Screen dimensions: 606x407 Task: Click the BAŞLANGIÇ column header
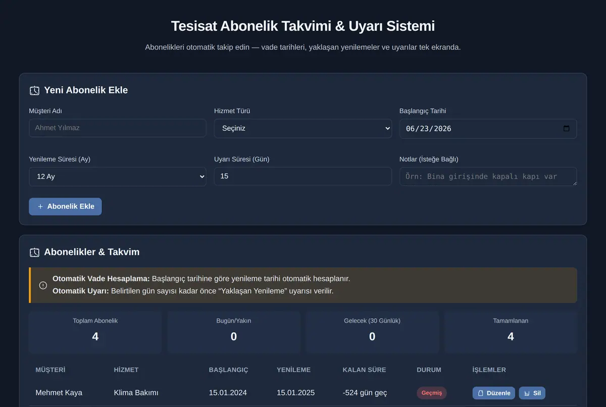coord(229,370)
